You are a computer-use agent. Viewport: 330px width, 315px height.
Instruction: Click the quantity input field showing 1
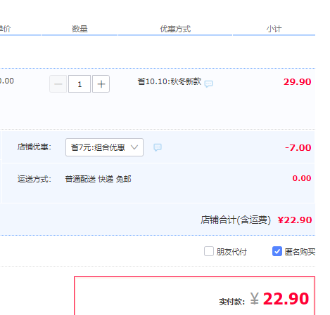[x=80, y=84]
